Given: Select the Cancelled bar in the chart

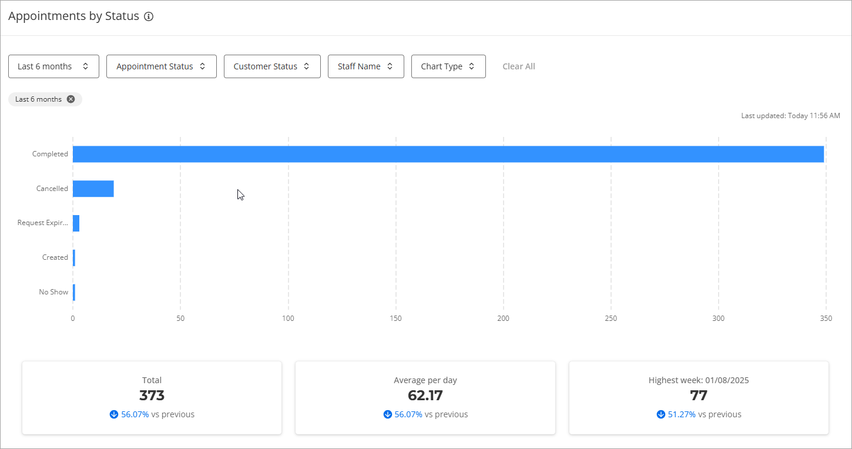Looking at the screenshot, I should coord(93,189).
